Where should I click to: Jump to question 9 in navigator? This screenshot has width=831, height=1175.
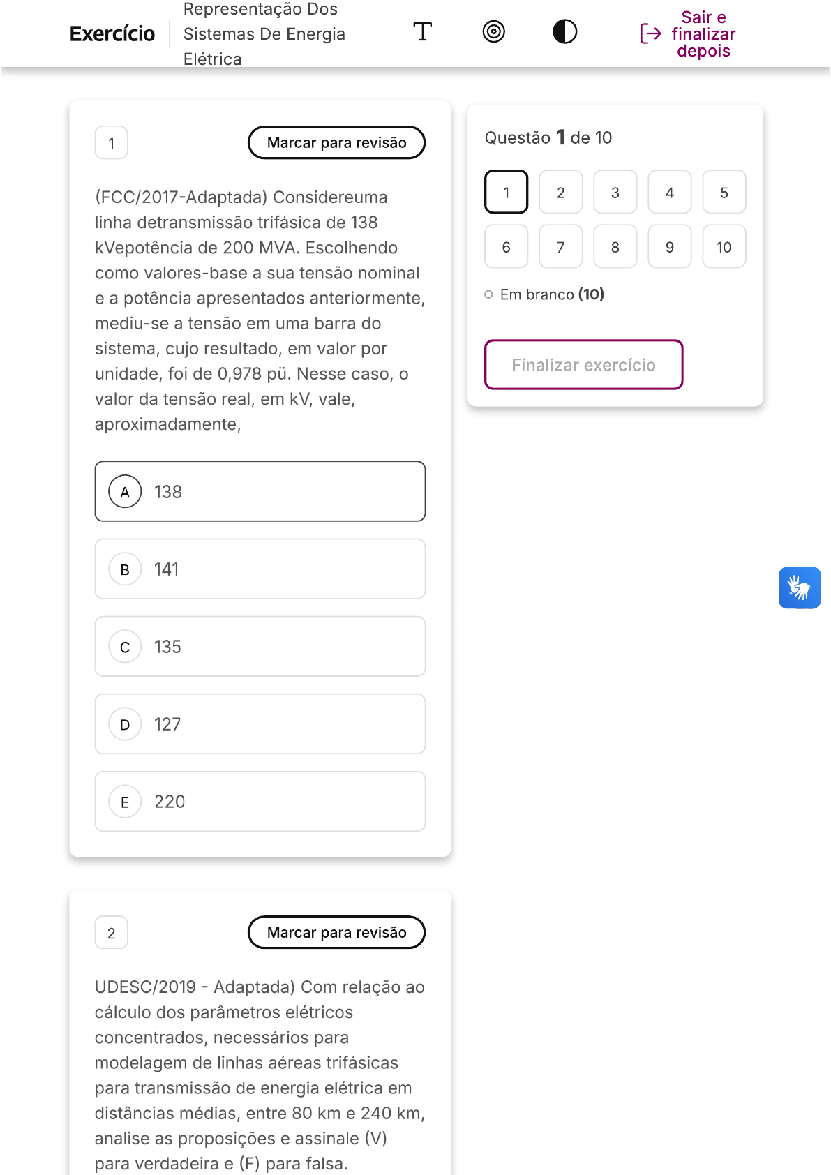pyautogui.click(x=669, y=246)
